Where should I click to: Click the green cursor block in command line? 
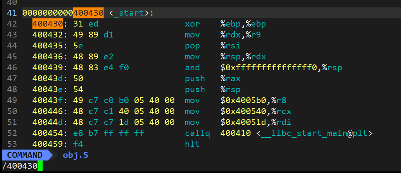[x=40, y=166]
